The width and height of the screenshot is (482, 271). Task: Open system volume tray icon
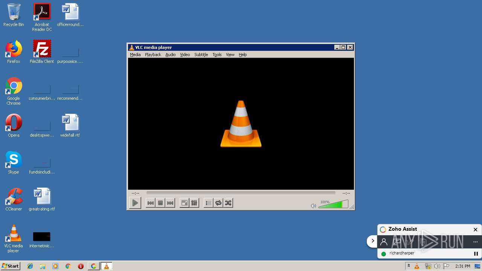pyautogui.click(x=437, y=266)
